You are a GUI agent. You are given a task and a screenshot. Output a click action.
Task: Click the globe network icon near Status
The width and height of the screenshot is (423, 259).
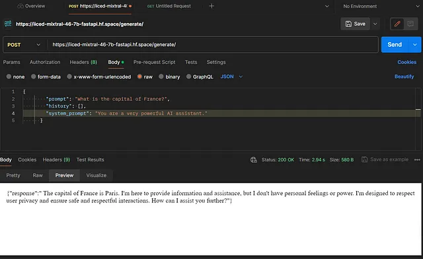pos(254,159)
